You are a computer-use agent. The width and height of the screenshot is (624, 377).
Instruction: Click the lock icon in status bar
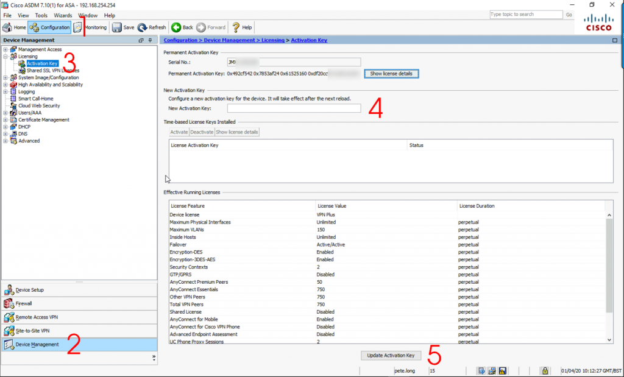coord(545,371)
